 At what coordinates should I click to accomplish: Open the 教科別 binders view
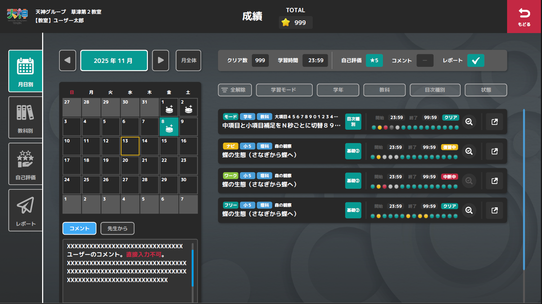[25, 117]
